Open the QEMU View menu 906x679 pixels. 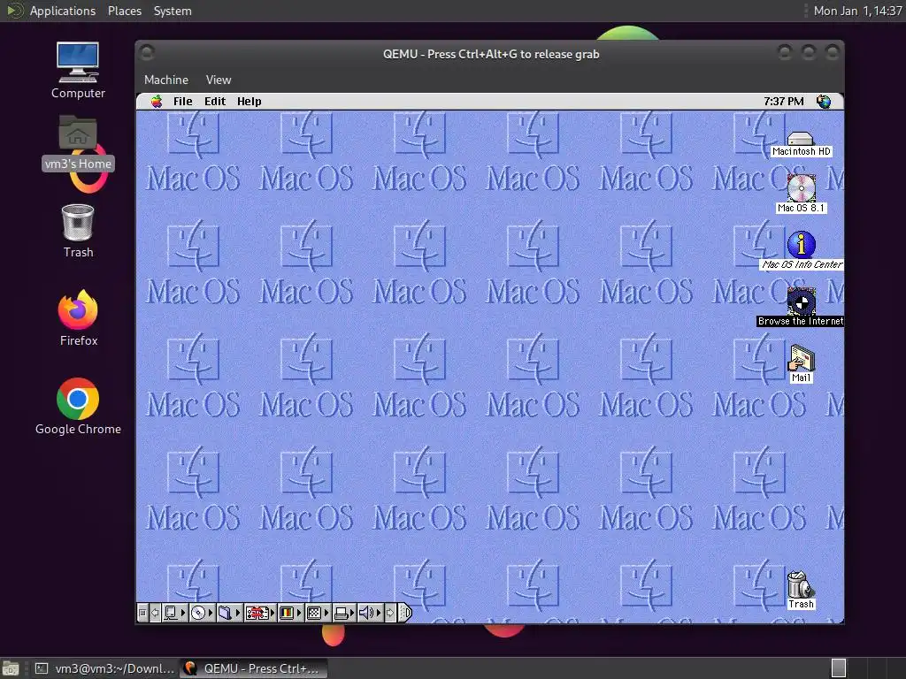pyautogui.click(x=219, y=80)
